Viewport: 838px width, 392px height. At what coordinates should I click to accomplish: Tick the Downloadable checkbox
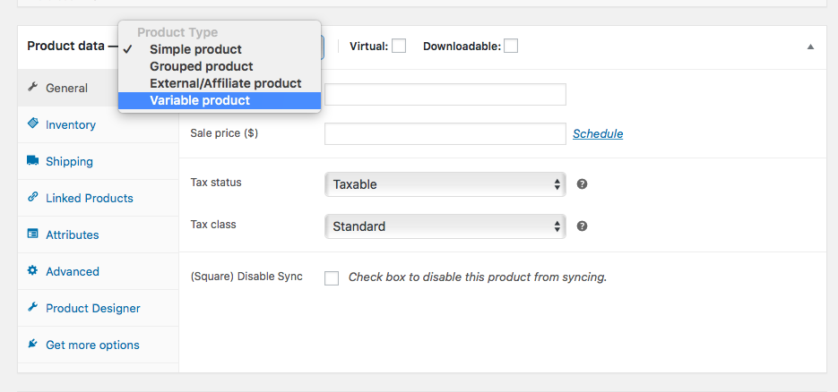(x=511, y=46)
